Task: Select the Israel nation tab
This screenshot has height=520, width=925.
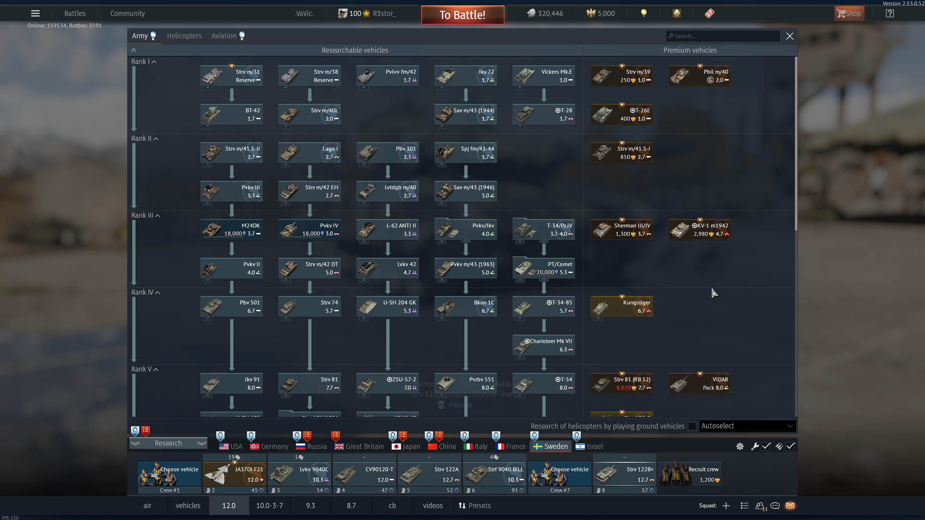Action: (589, 446)
